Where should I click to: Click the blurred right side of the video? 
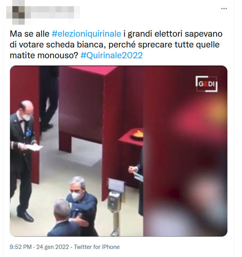185,151
